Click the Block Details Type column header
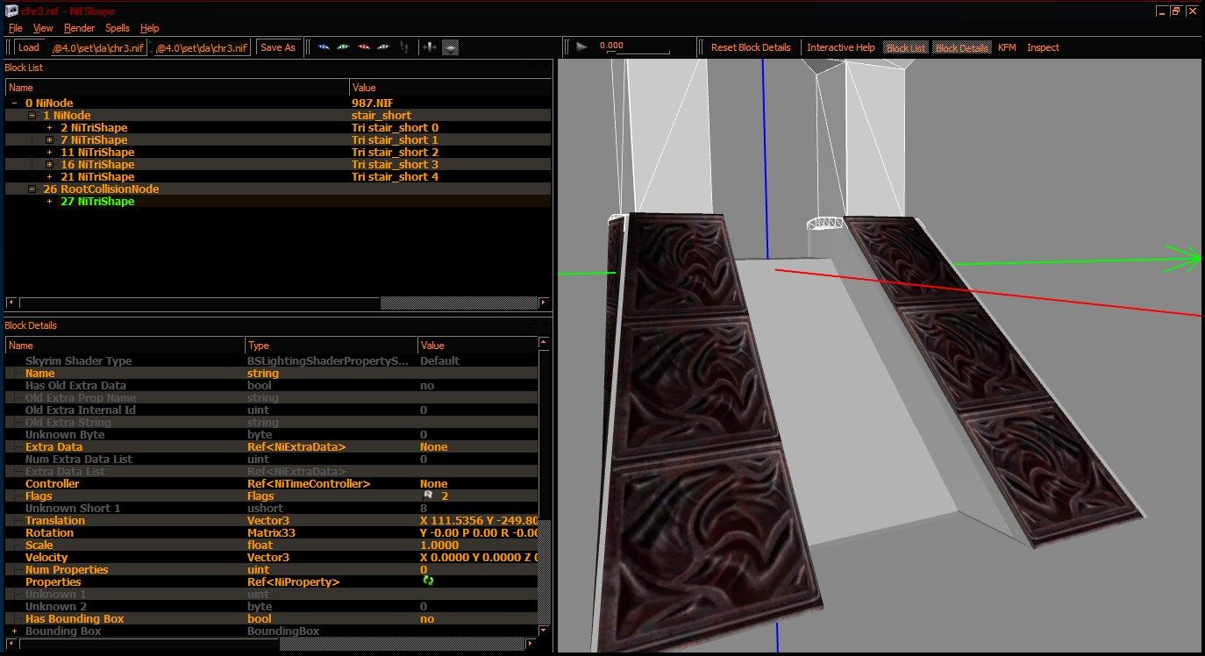Screen dimensions: 1205x656 tap(332, 346)
